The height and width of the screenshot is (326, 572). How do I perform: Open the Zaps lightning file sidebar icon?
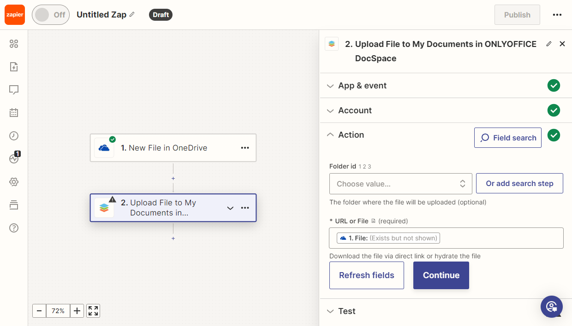[x=14, y=67]
